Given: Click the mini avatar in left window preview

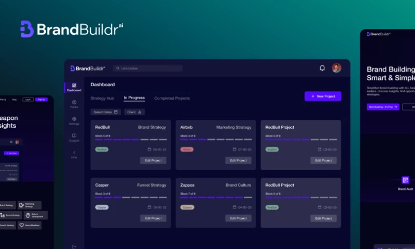Looking at the screenshot, I should (17, 142).
